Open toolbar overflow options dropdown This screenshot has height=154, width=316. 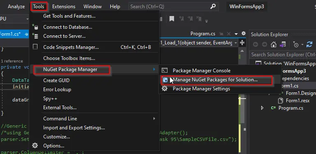207,21
